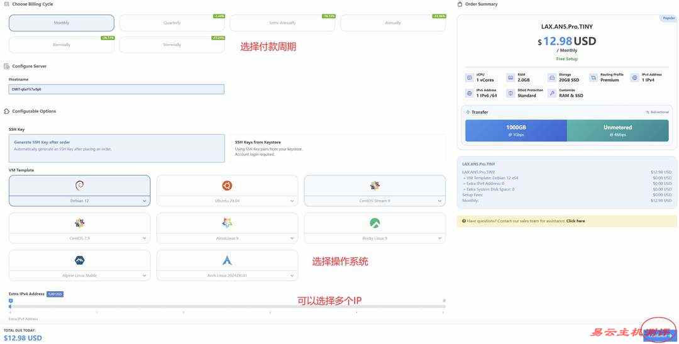This screenshot has height=344, width=679.
Task: Open the AlmaLinux 9 version dropdown
Action: pyautogui.click(x=228, y=238)
